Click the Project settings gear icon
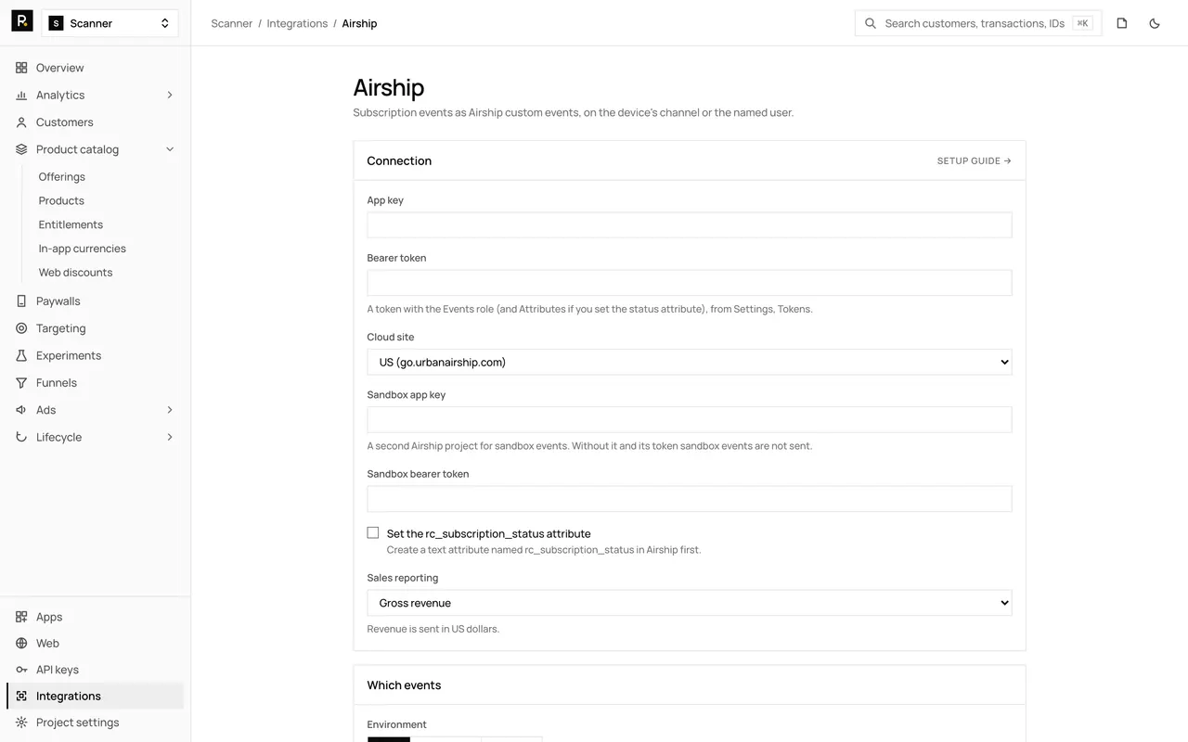This screenshot has height=742, width=1188. pyautogui.click(x=21, y=723)
